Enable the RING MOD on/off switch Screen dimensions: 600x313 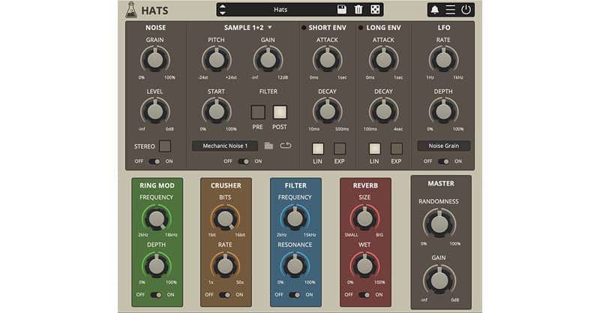click(156, 295)
